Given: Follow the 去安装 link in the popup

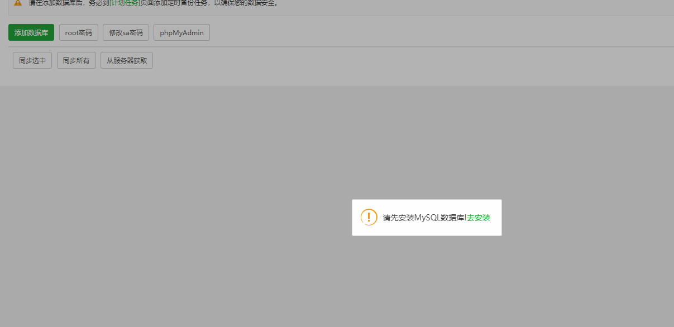Looking at the screenshot, I should [479, 218].
